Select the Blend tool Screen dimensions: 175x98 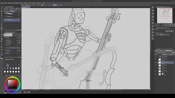pos(2,37)
